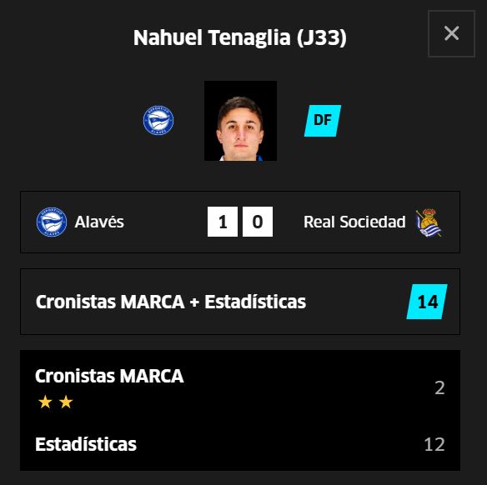487x485 pixels.
Task: Click the Alavés 1-0 Real Sociedad match panel
Action: click(x=240, y=222)
